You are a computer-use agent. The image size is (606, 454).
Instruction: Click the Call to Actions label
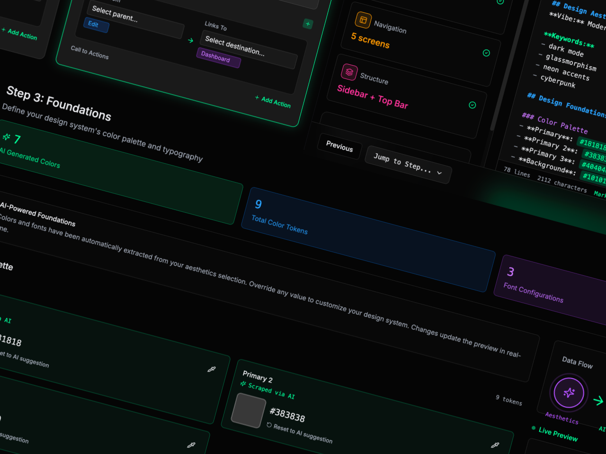click(89, 52)
